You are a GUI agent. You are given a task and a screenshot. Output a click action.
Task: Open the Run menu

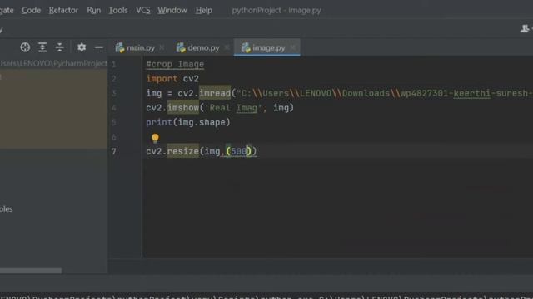coord(94,10)
